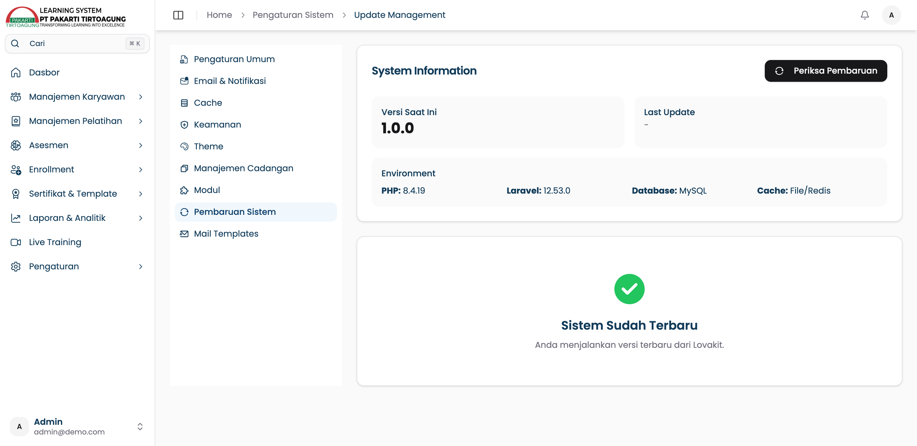Viewport: 917px width, 446px height.
Task: Click the Cache storage icon
Action: coord(184,103)
